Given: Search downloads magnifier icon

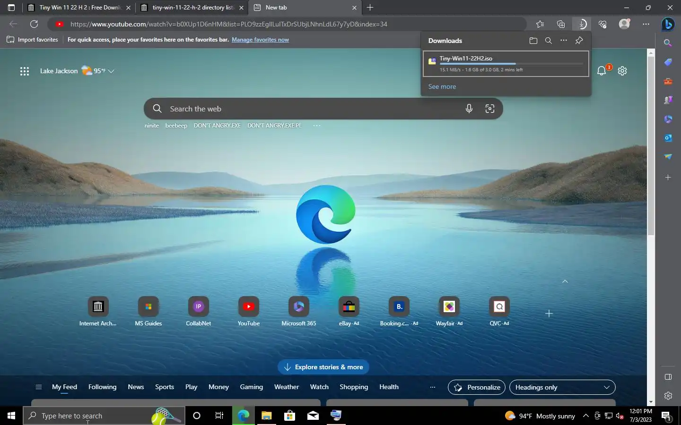Looking at the screenshot, I should (x=549, y=41).
